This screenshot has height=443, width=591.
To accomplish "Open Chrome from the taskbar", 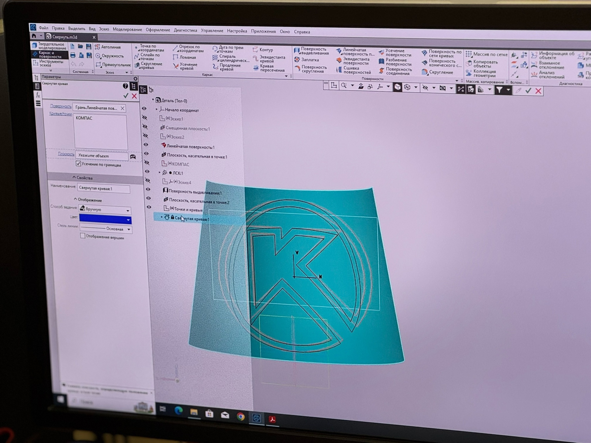I will pos(240,416).
